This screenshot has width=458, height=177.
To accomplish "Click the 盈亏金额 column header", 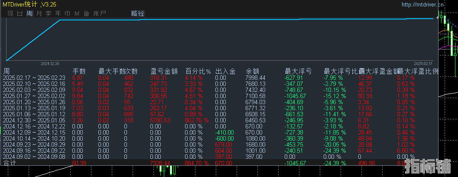I will coord(164,71).
